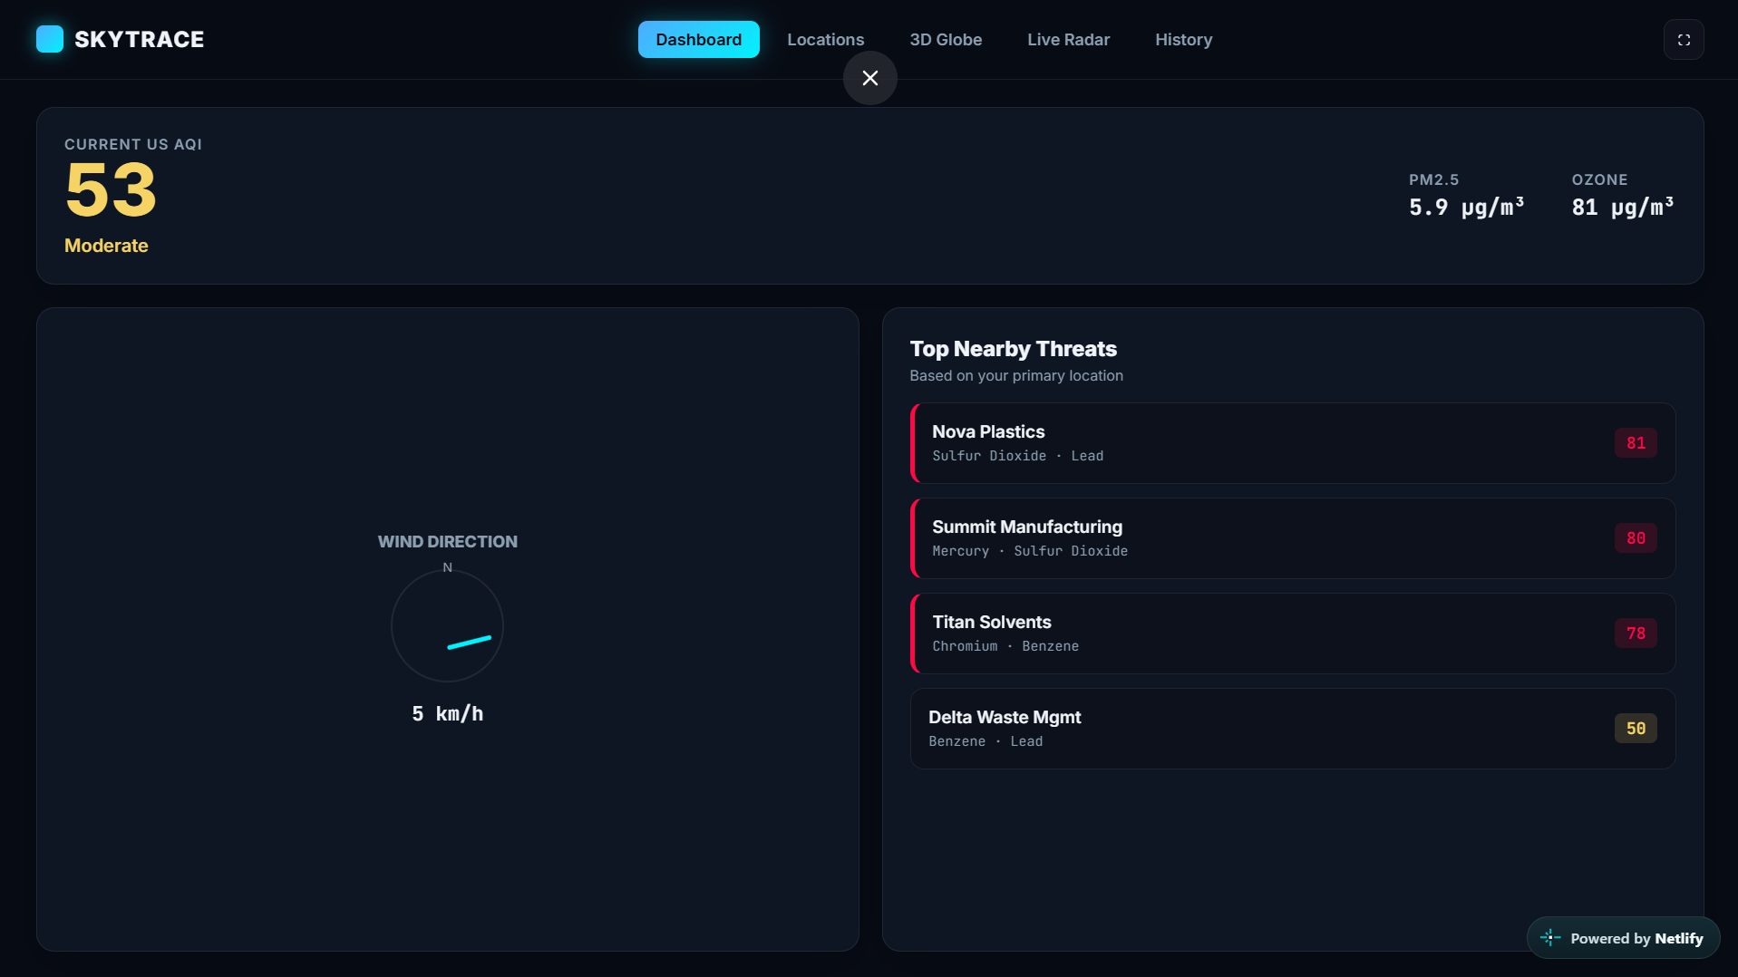Viewport: 1738px width, 977px height.
Task: Open the Titan Solvents threat entry
Action: pyautogui.click(x=1293, y=634)
